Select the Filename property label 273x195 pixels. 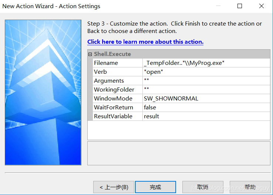(118, 63)
